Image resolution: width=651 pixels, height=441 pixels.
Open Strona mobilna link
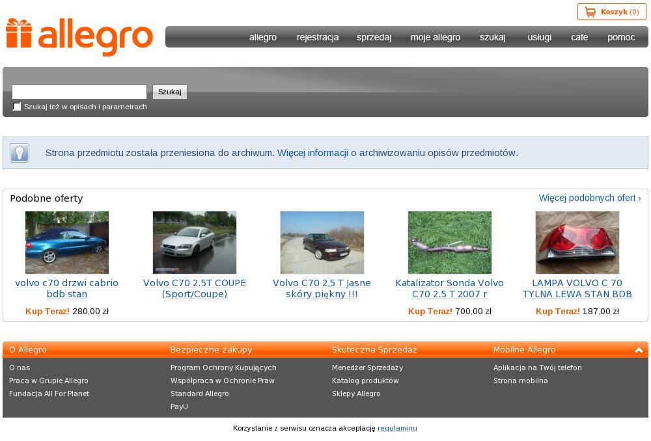[x=521, y=381]
